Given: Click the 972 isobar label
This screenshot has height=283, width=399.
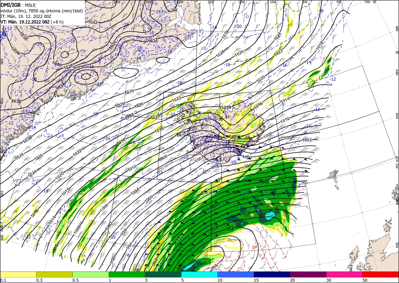Looking at the screenshot, I should click(230, 229).
